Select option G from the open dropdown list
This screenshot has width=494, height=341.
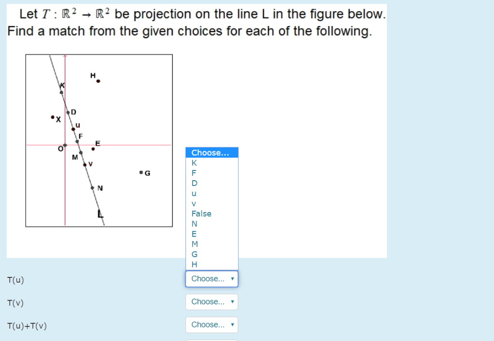click(194, 254)
